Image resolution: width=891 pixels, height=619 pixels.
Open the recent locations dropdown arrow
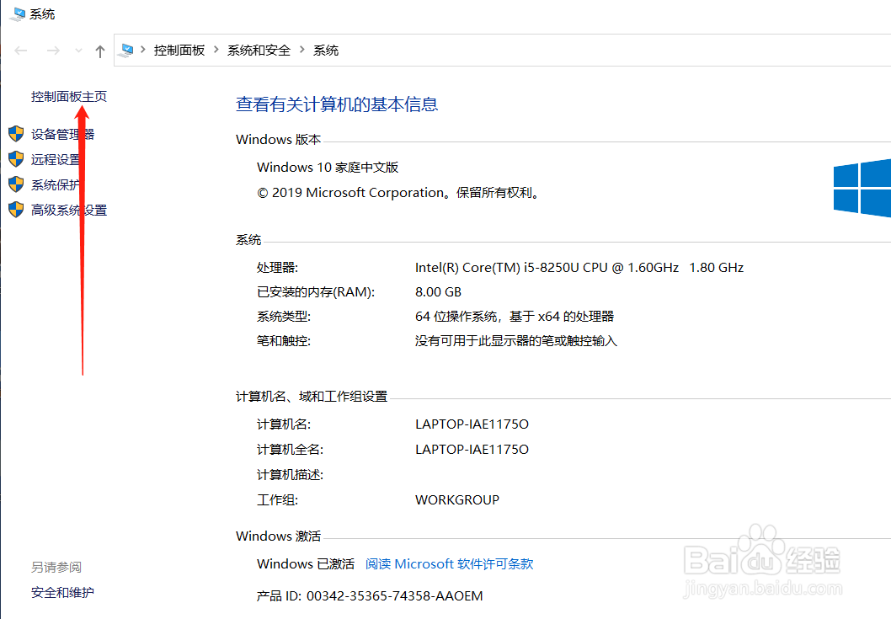[78, 51]
